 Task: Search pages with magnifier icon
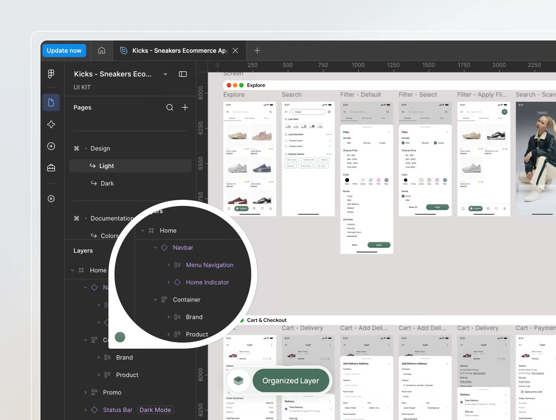click(x=170, y=108)
